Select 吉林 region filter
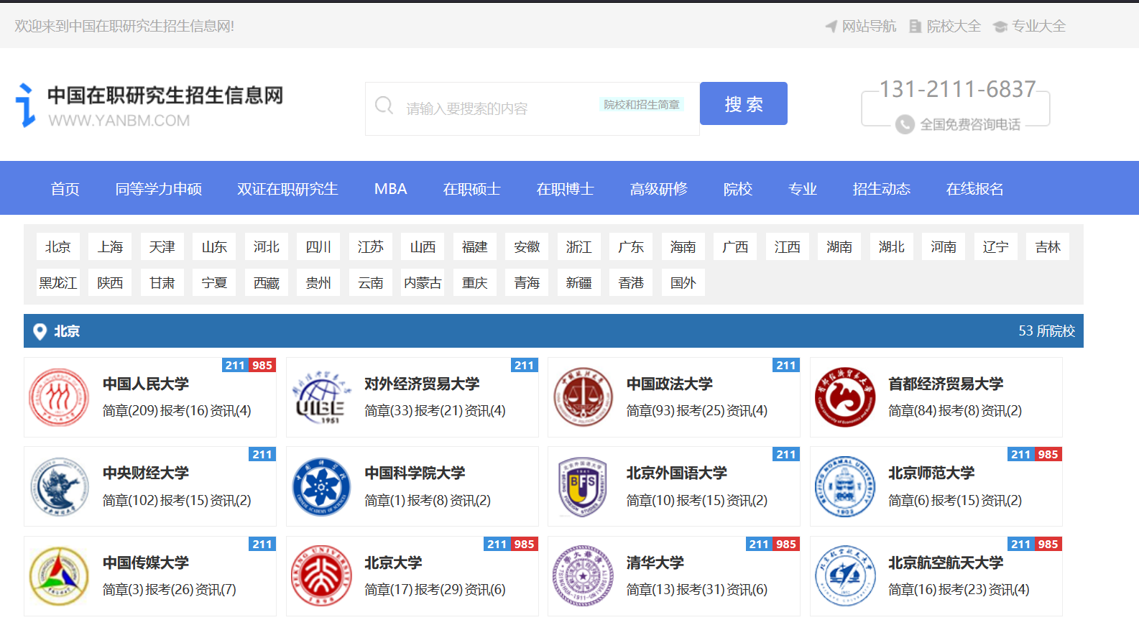Image resolution: width=1139 pixels, height=620 pixels. [x=1048, y=246]
